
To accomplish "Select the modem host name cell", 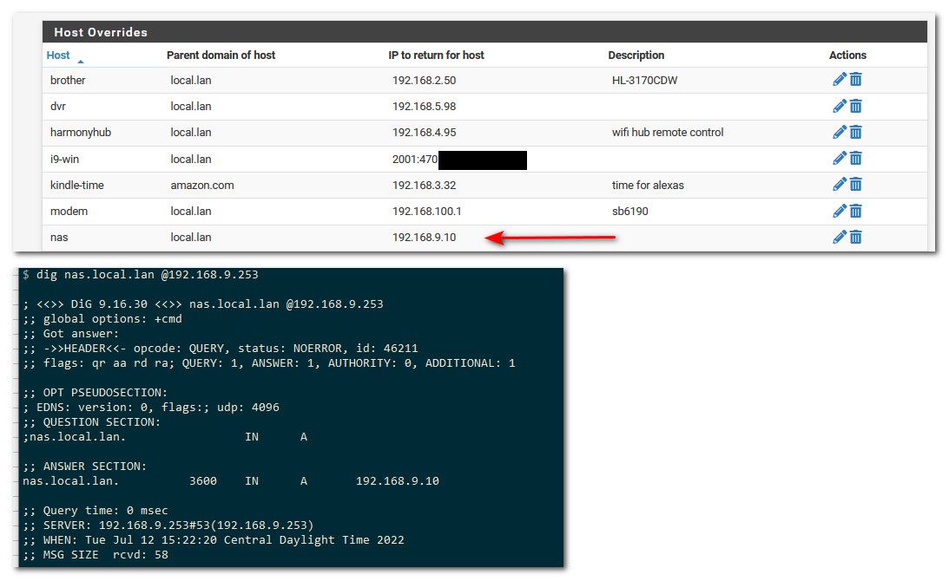I will pos(69,211).
